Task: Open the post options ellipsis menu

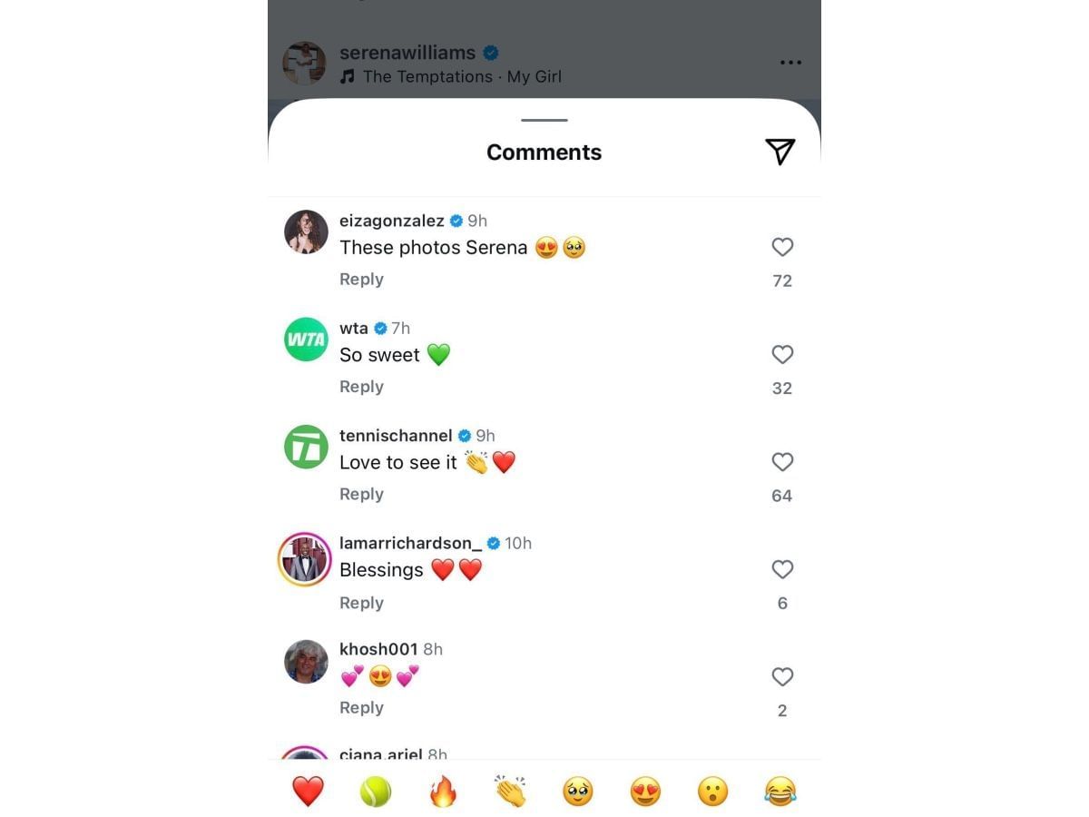Action: [x=790, y=62]
